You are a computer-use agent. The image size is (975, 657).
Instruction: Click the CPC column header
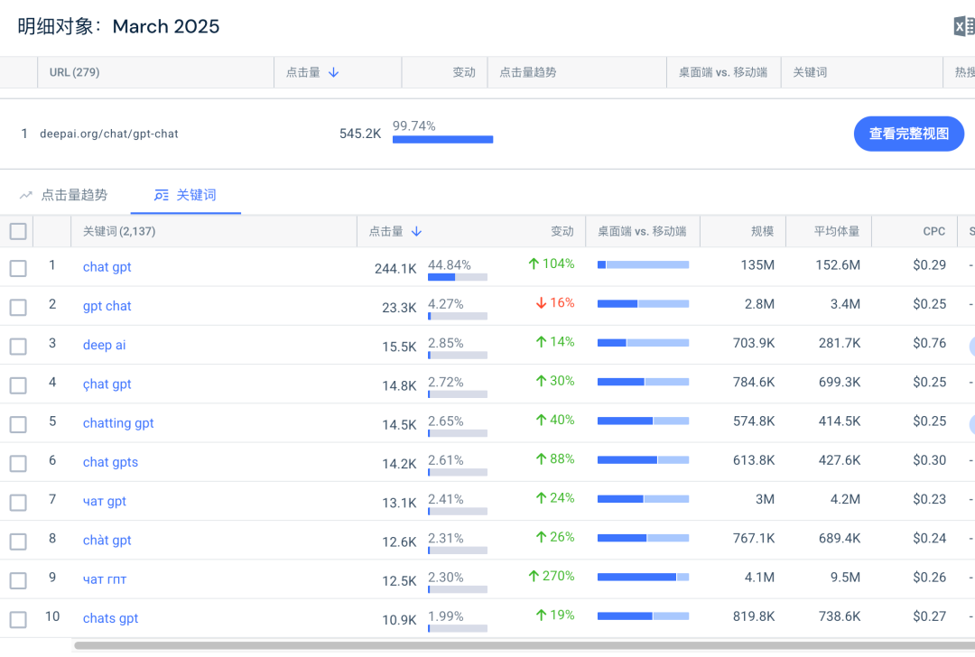click(x=915, y=232)
